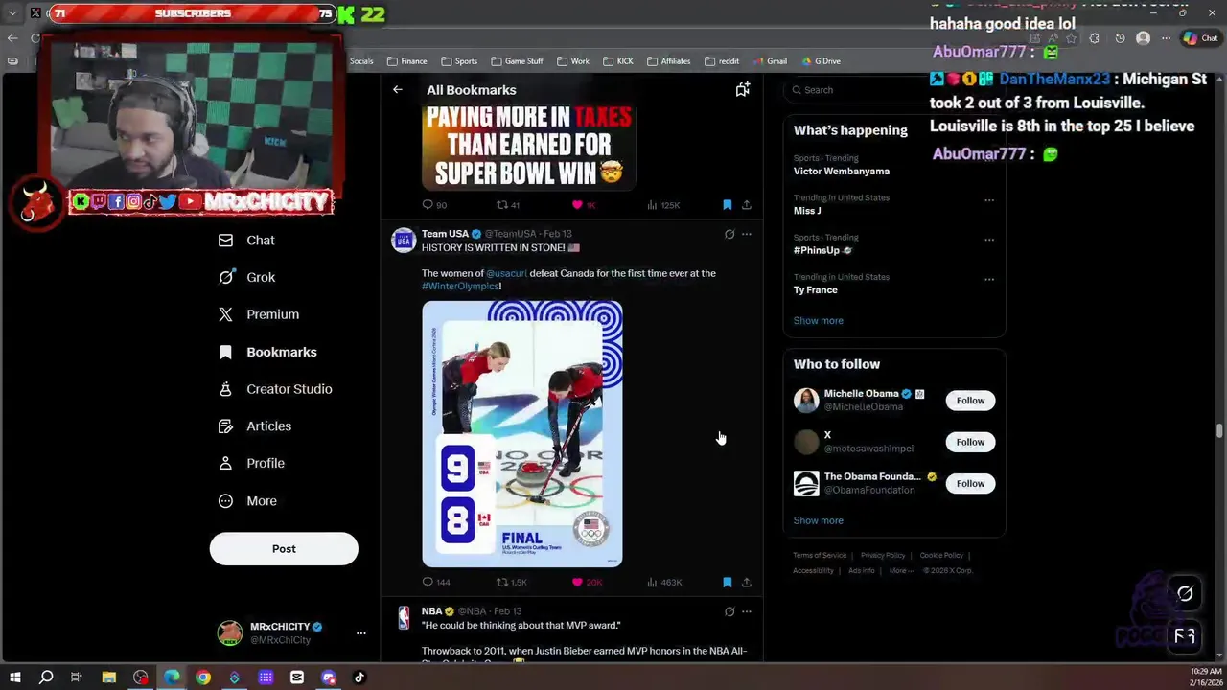Viewport: 1227px width, 690px height.
Task: Open trending topic #PhinsUp
Action: tap(822, 250)
